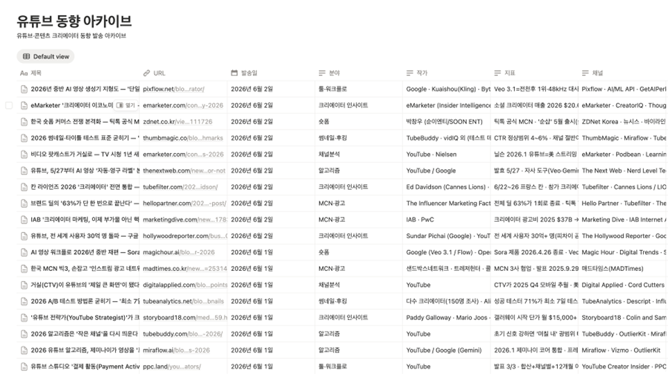The height and width of the screenshot is (374, 668).
Task: Open the thenextweb.com URL link
Action: [185, 170]
